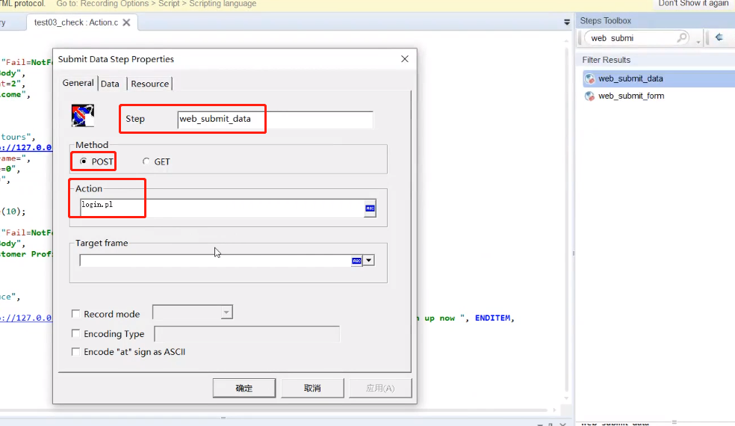This screenshot has width=735, height=426.
Task: Enable the Encoding Type checkbox
Action: click(75, 333)
